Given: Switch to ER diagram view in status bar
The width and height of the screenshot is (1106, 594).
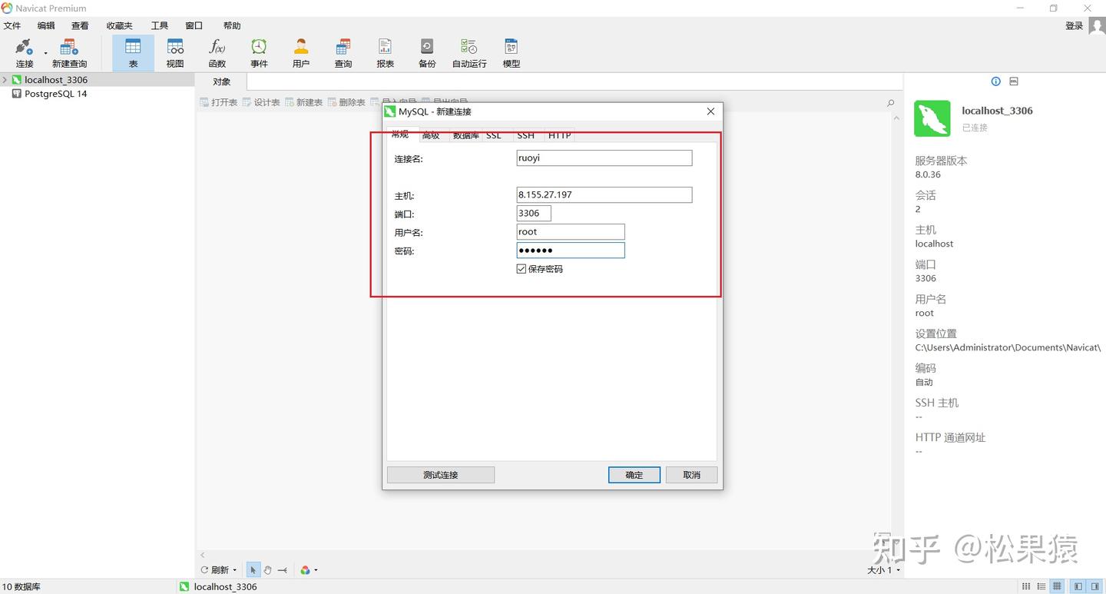Looking at the screenshot, I should 1058,586.
